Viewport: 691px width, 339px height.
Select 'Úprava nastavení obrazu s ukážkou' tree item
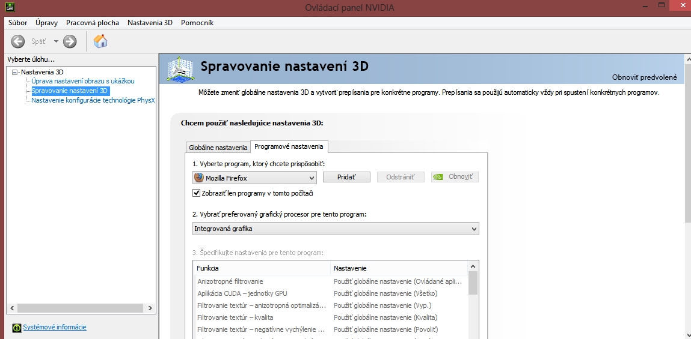coord(83,81)
